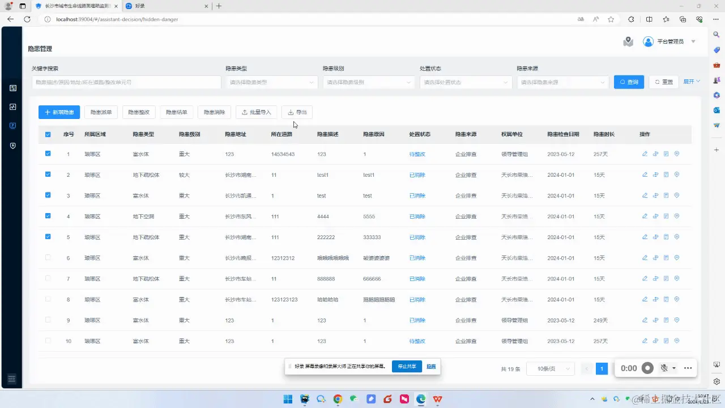Click the platform admin avatar icon
Image resolution: width=725 pixels, height=408 pixels.
click(648, 41)
